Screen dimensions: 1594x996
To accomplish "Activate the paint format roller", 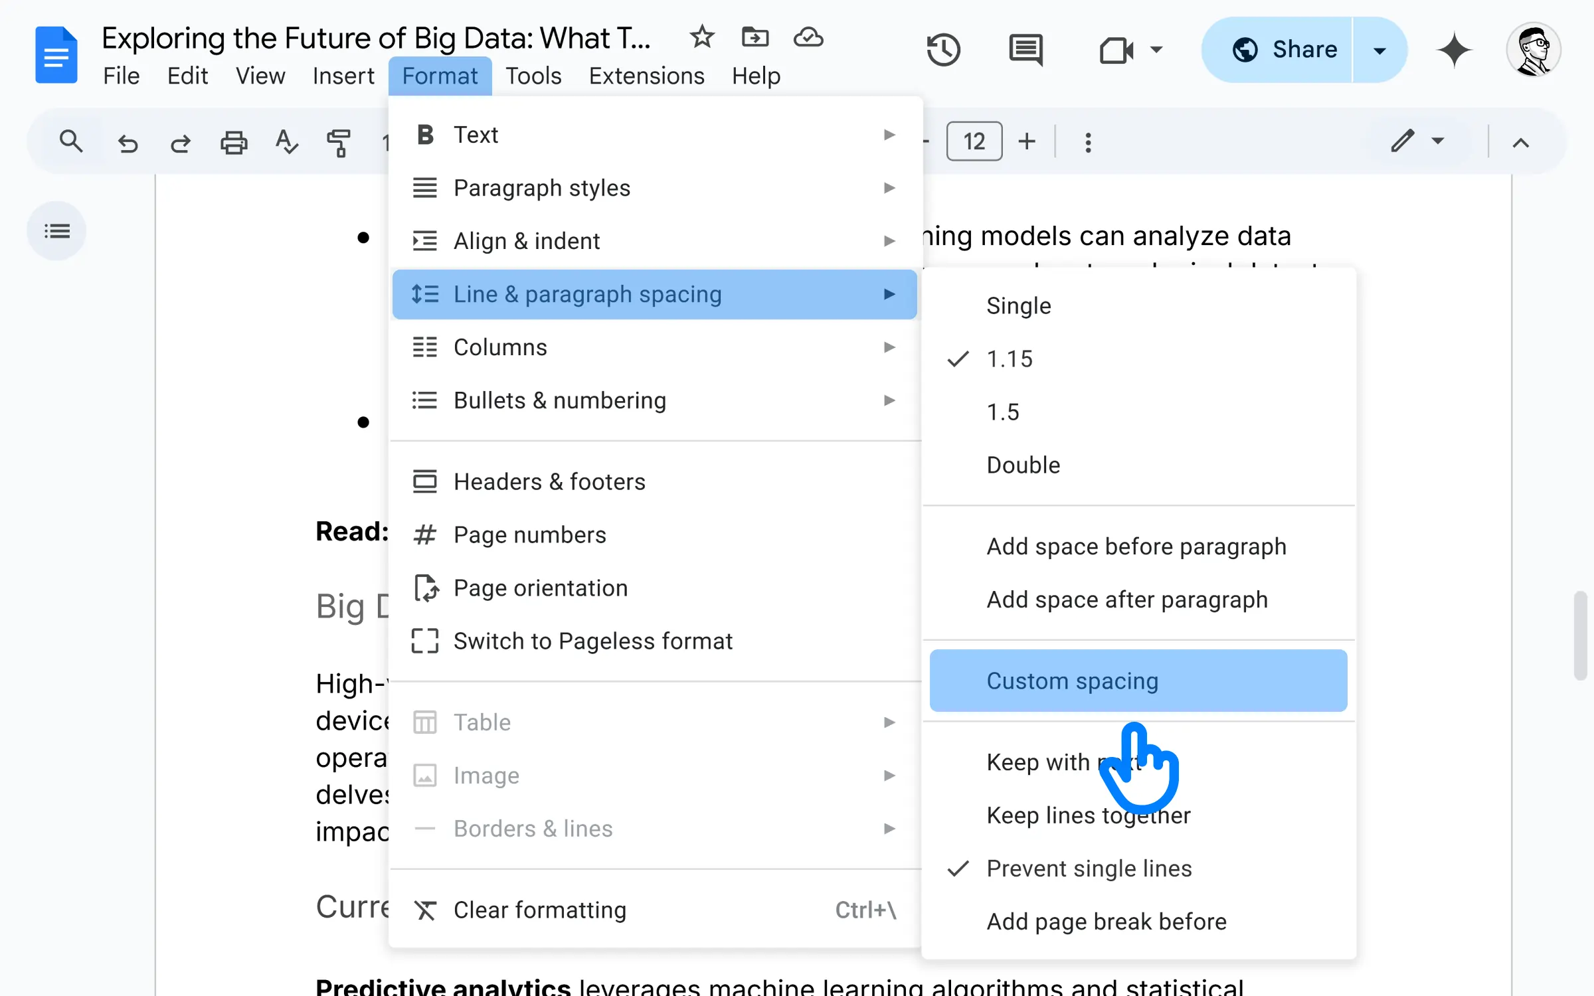I will (339, 142).
